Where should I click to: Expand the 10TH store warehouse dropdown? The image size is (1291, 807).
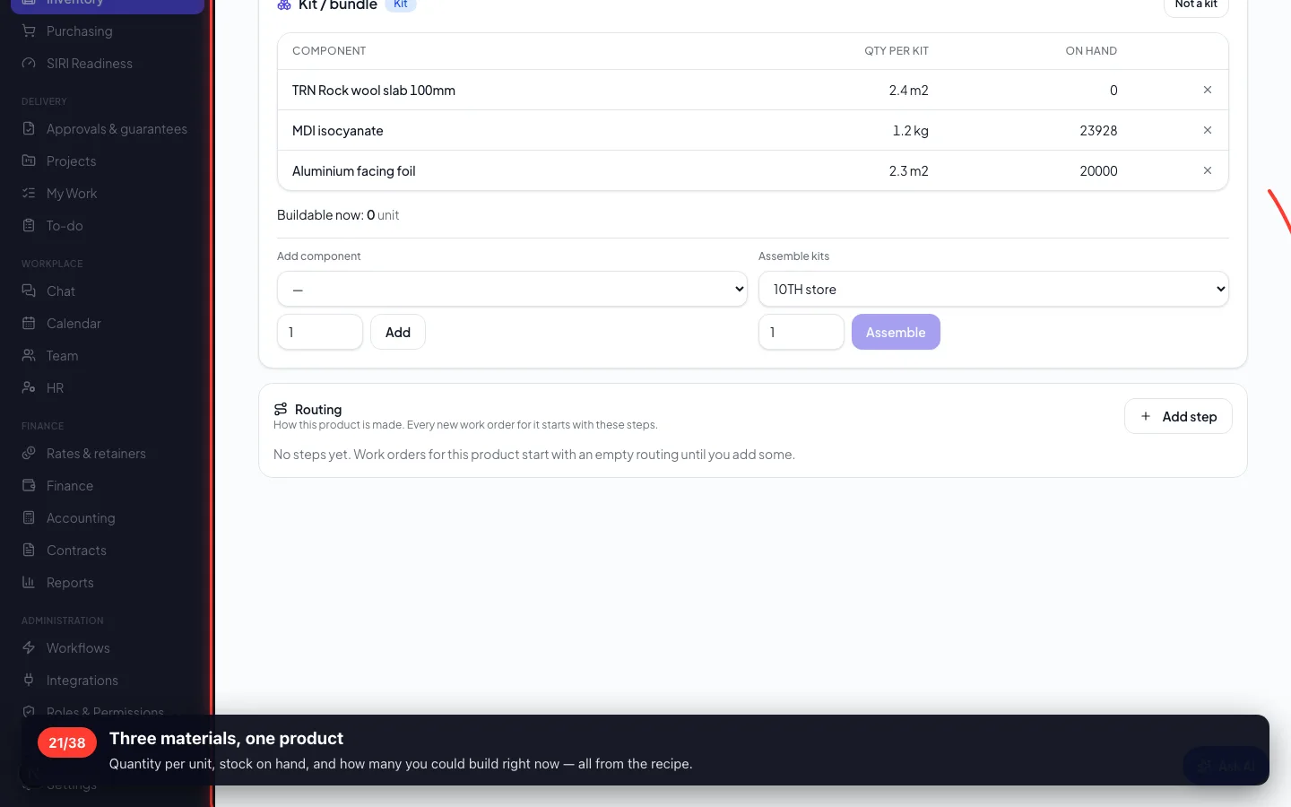click(x=993, y=290)
